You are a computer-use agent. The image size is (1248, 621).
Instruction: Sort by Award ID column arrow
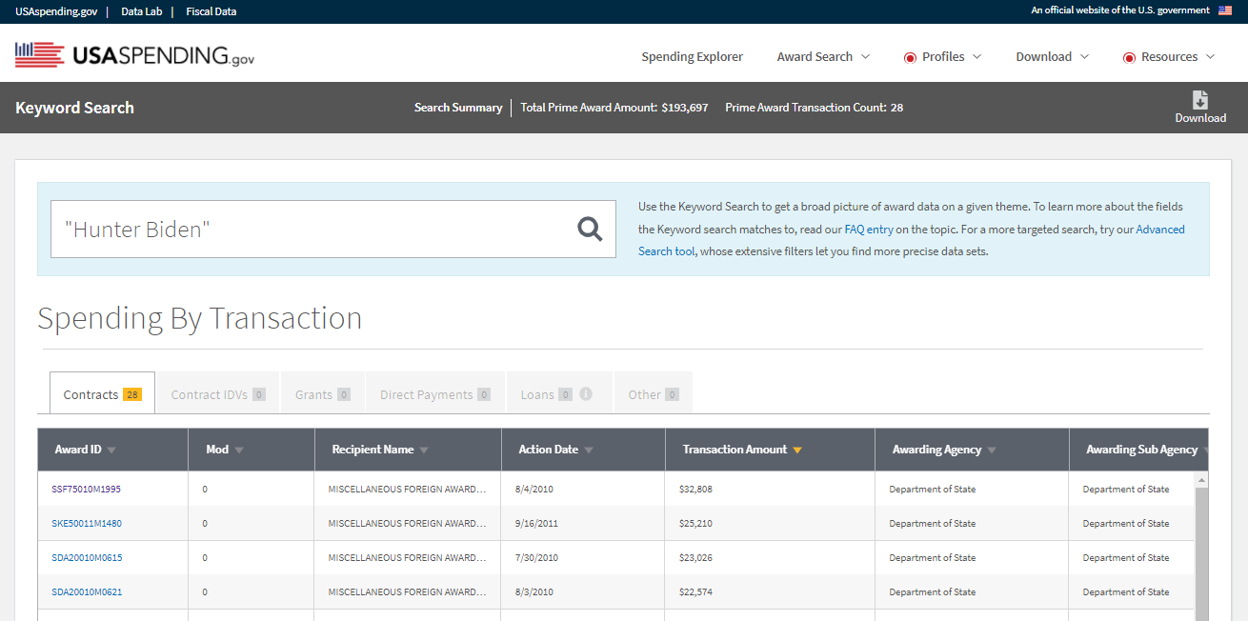(x=111, y=451)
